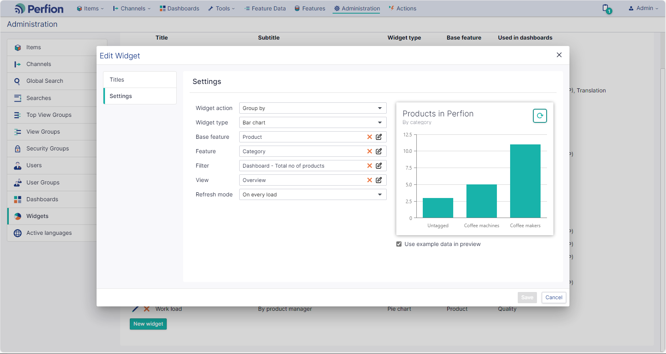This screenshot has width=666, height=354.
Task: Edit the Work load widget pencil
Action: pos(135,309)
